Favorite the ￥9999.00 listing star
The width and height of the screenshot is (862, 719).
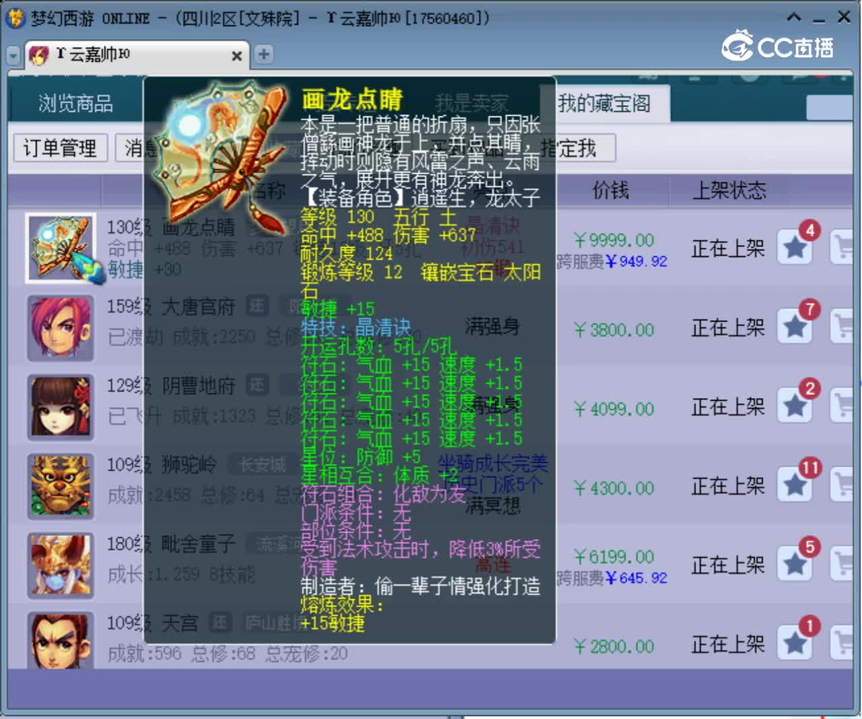coord(795,247)
